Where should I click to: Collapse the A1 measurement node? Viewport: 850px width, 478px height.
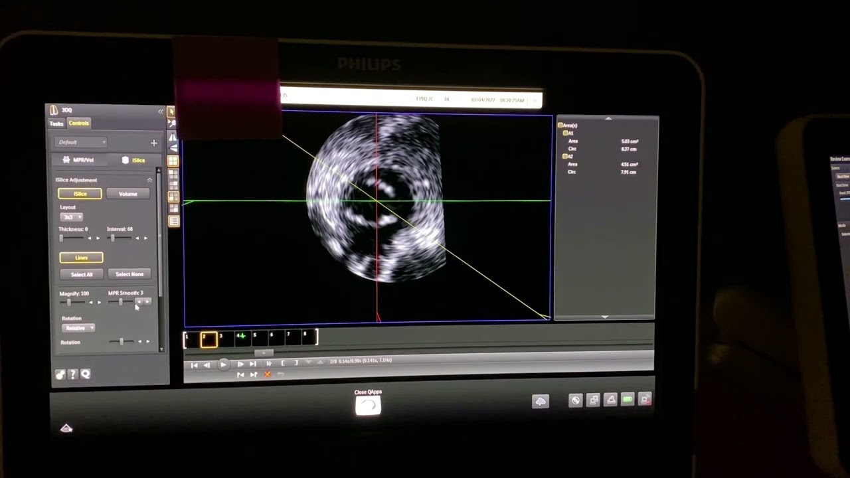(x=565, y=133)
